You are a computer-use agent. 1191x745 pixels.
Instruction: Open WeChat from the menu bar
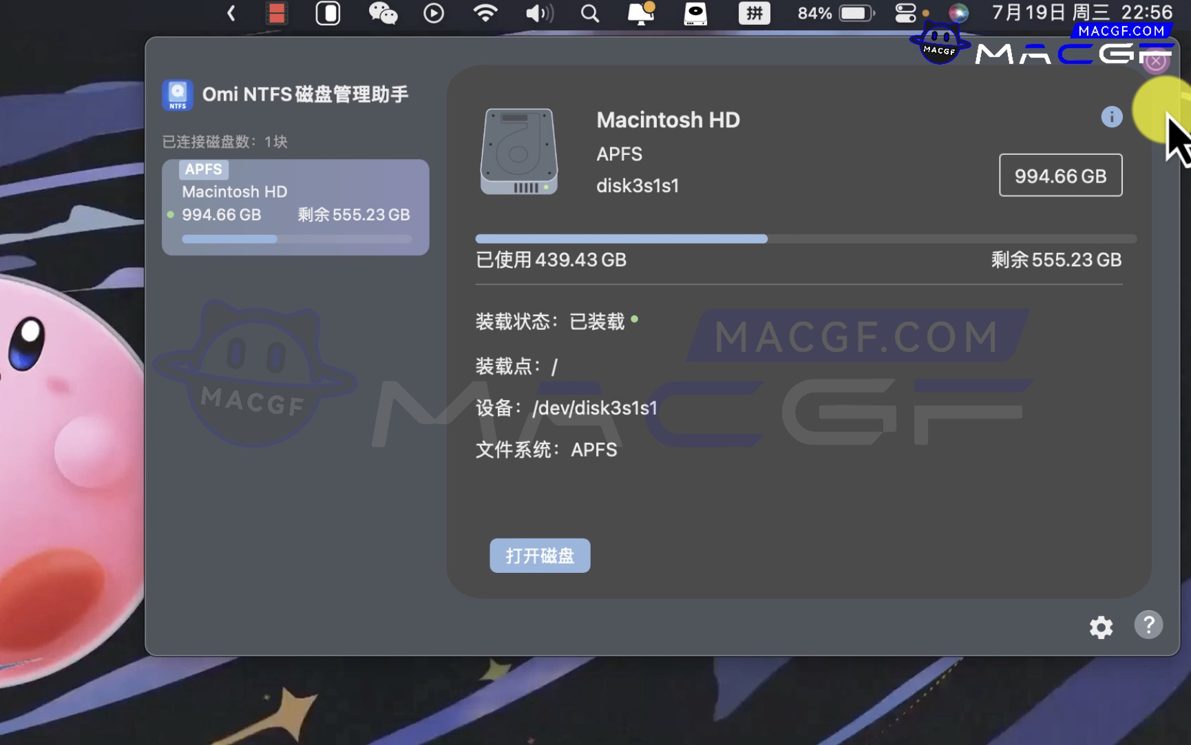tap(383, 13)
